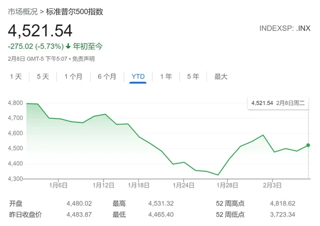Click the large 4,521.54 index price

(x=40, y=30)
